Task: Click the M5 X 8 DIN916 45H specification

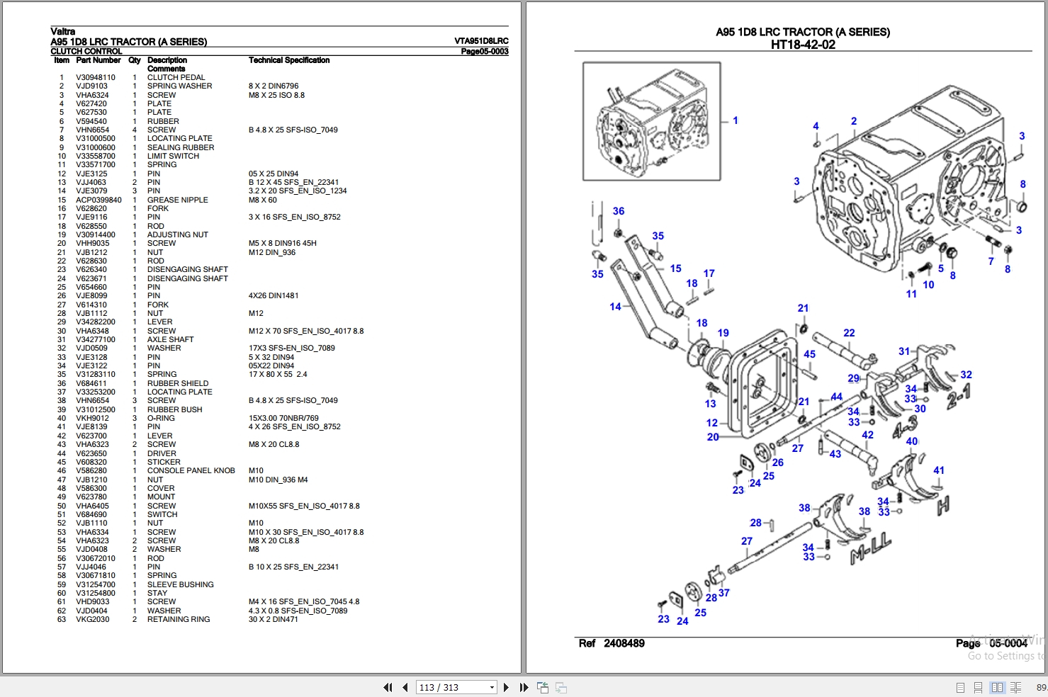Action: [283, 243]
